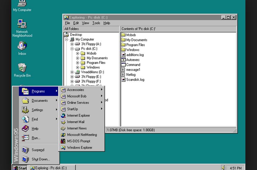Open MS-DOS Prompt from Programs menu

79,141
